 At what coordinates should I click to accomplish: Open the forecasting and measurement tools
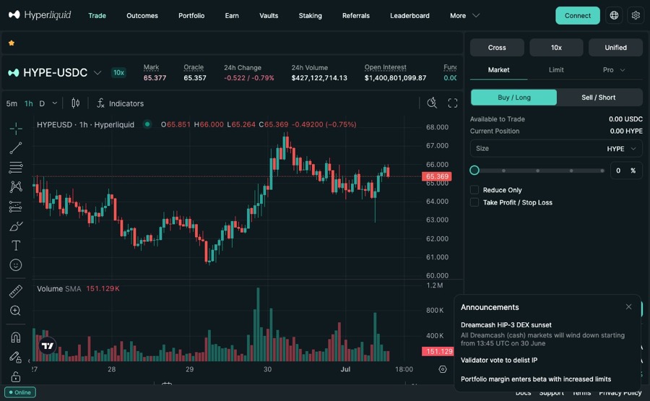[16, 206]
